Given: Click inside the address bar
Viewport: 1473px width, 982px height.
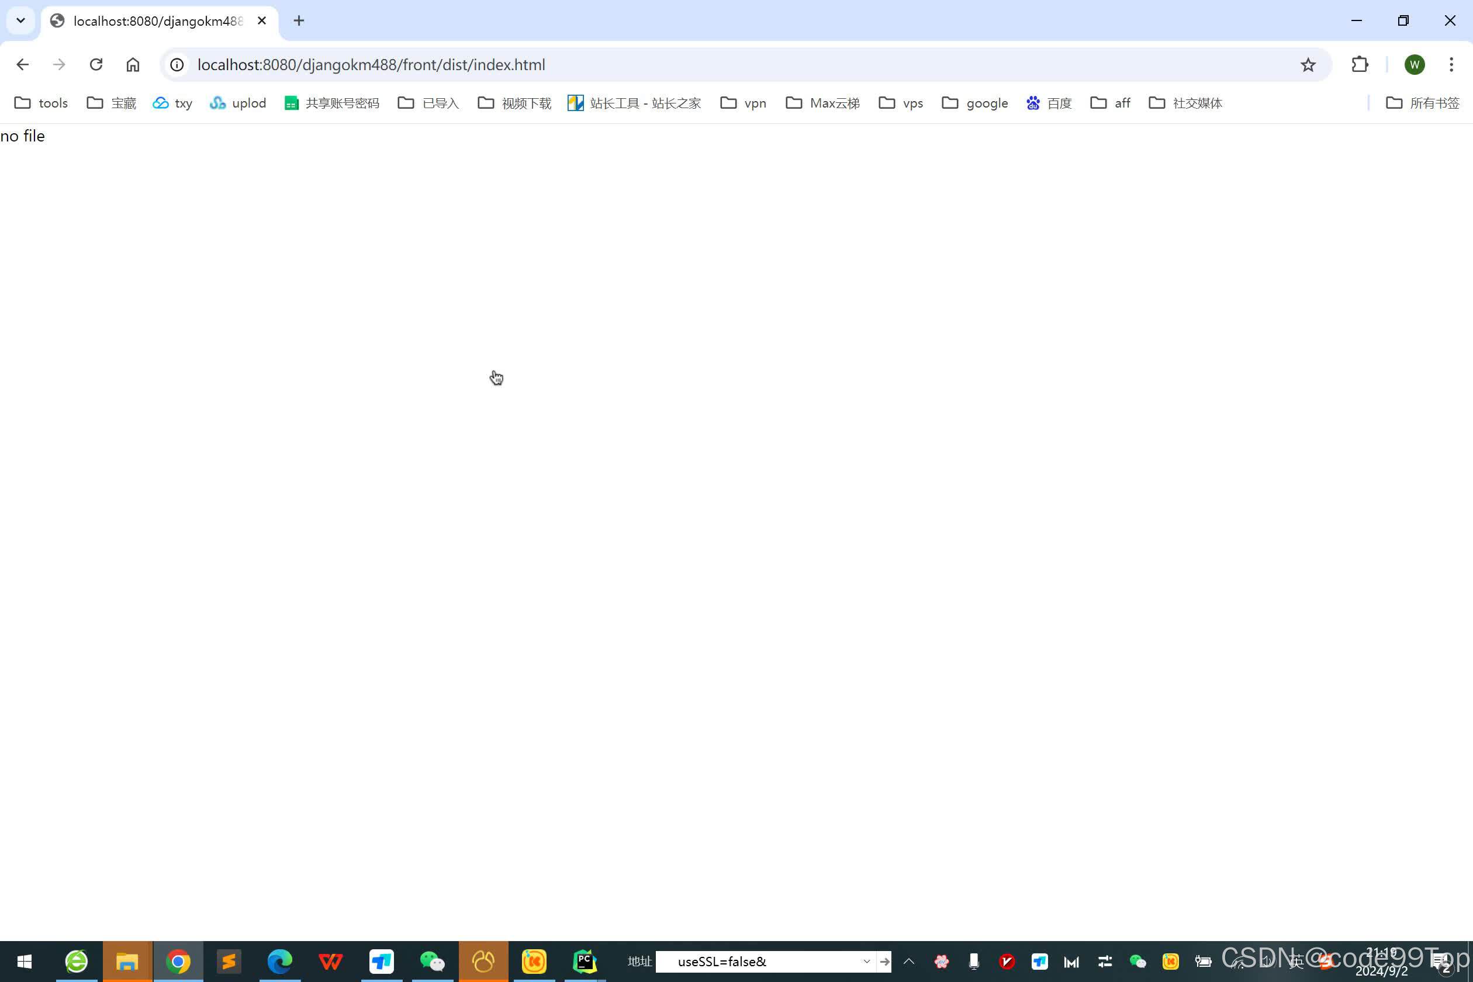Looking at the screenshot, I should click(x=438, y=64).
